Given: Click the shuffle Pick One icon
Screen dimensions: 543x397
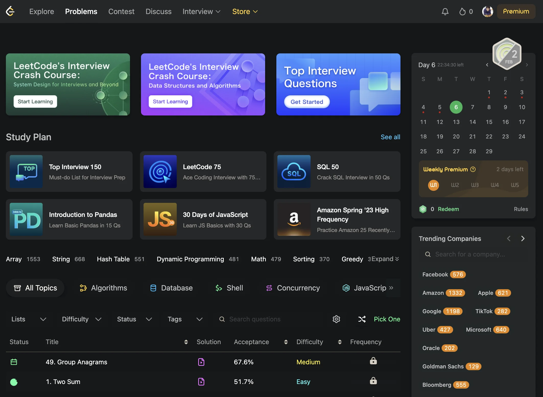Looking at the screenshot, I should [362, 319].
